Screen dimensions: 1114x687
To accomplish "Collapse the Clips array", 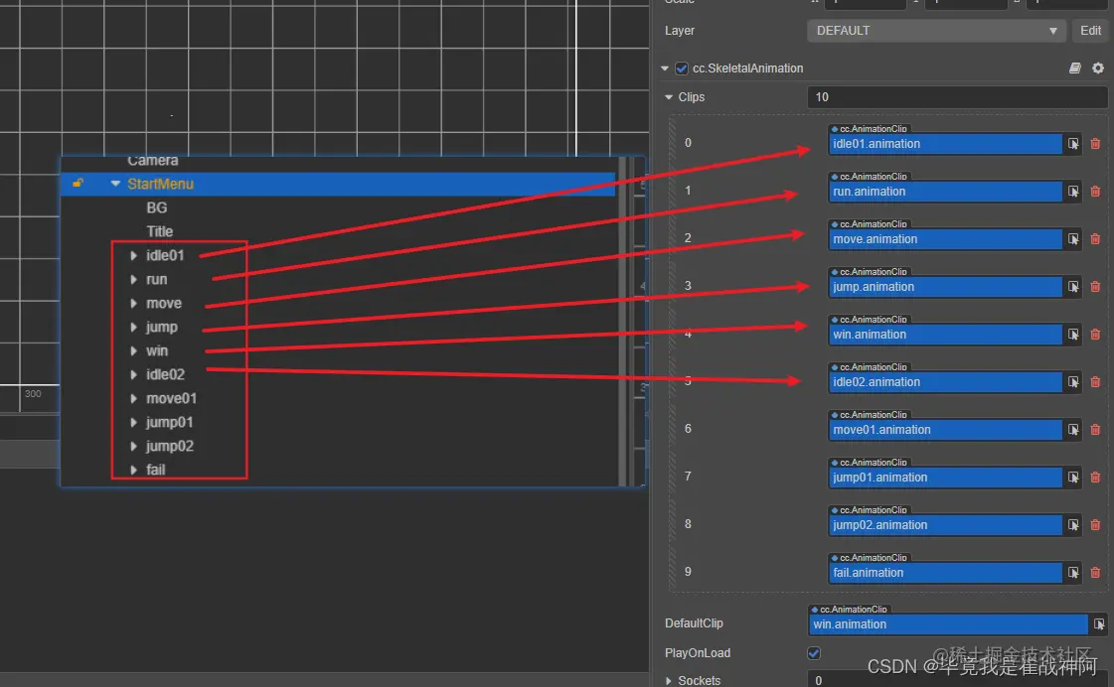I will [669, 97].
